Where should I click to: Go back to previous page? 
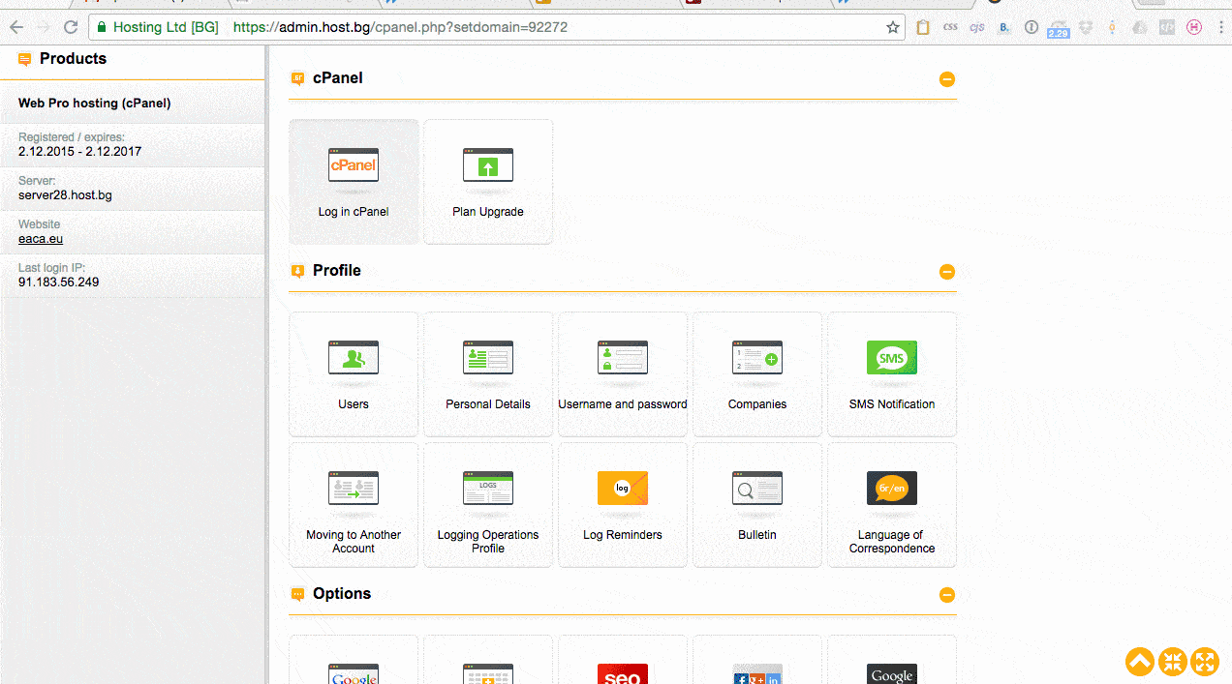16,27
